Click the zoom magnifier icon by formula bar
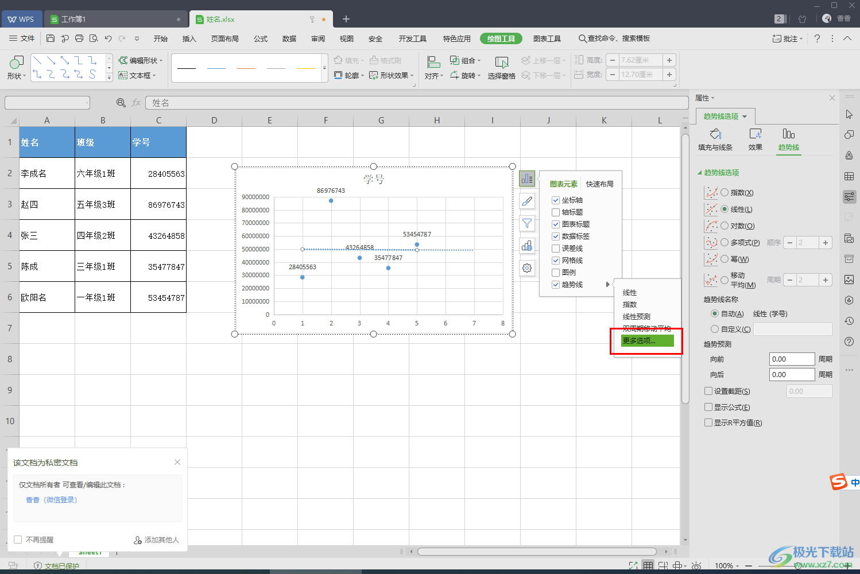Image resolution: width=860 pixels, height=574 pixels. [121, 103]
